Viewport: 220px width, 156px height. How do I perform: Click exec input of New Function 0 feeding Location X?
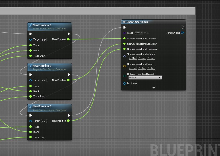click(30, 34)
